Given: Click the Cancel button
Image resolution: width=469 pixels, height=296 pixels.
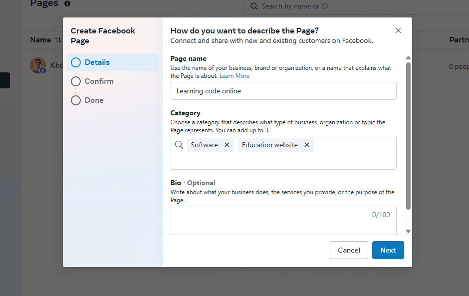Looking at the screenshot, I should click(x=349, y=250).
